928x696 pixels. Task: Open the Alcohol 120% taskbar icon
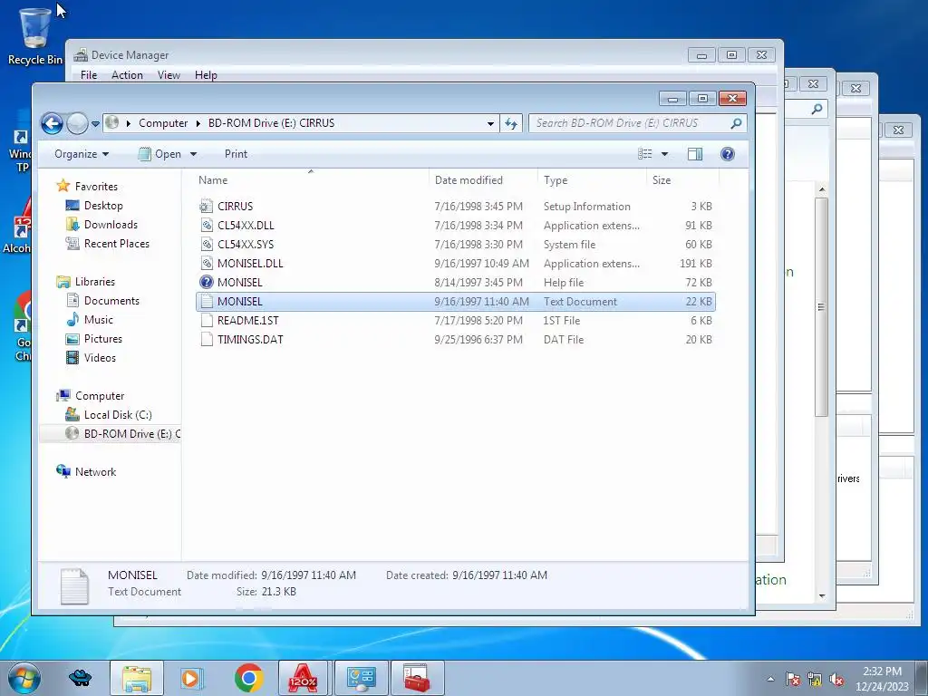303,678
